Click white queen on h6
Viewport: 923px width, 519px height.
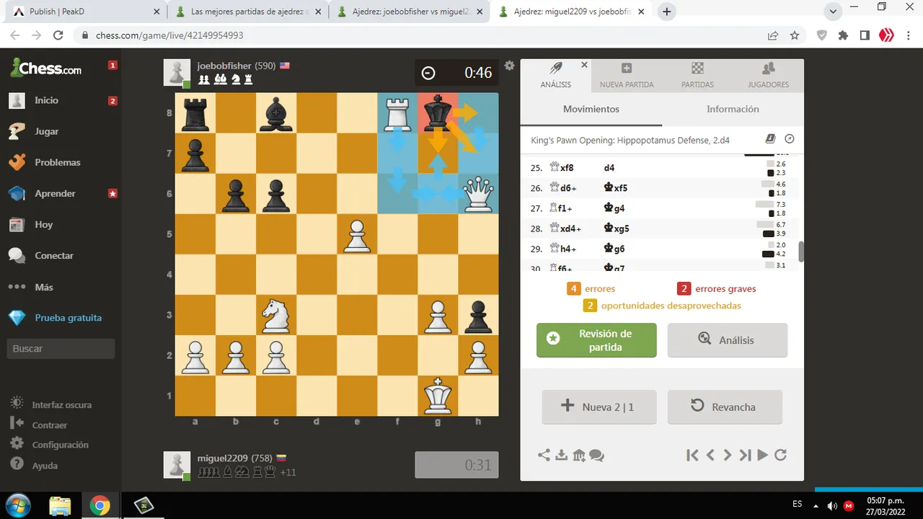[x=478, y=194]
